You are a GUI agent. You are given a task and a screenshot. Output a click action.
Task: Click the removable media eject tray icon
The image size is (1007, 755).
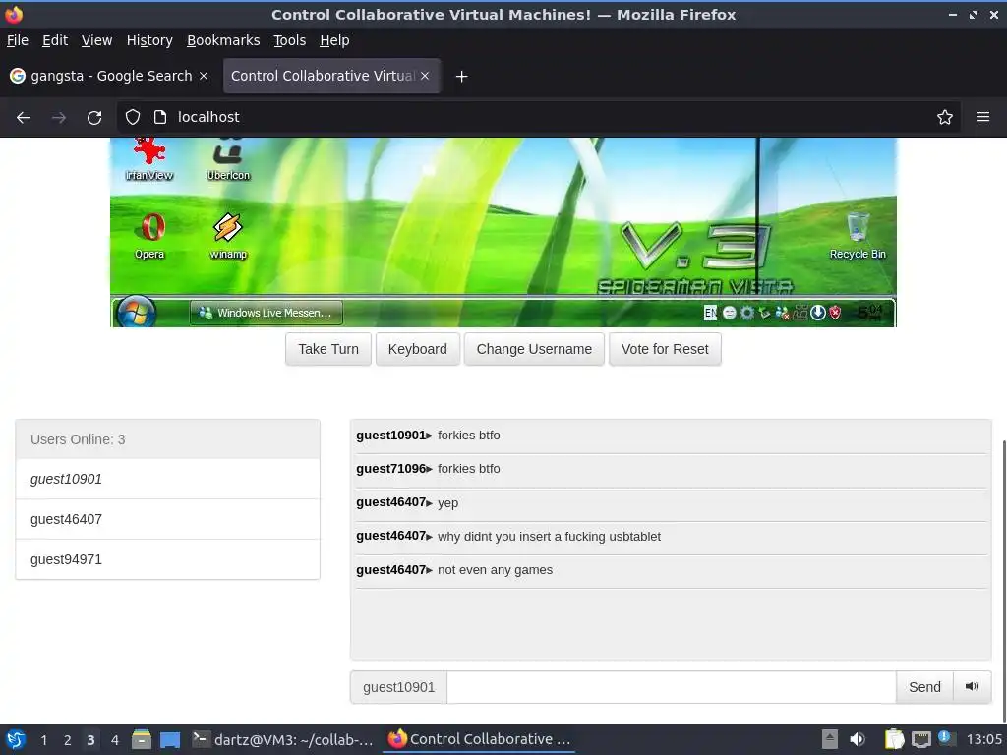coord(830,739)
